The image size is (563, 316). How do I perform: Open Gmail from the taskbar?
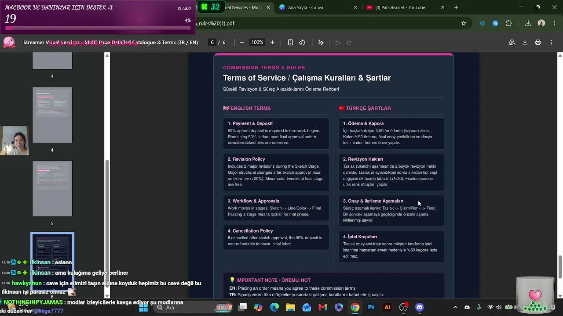pyautogui.click(x=323, y=307)
